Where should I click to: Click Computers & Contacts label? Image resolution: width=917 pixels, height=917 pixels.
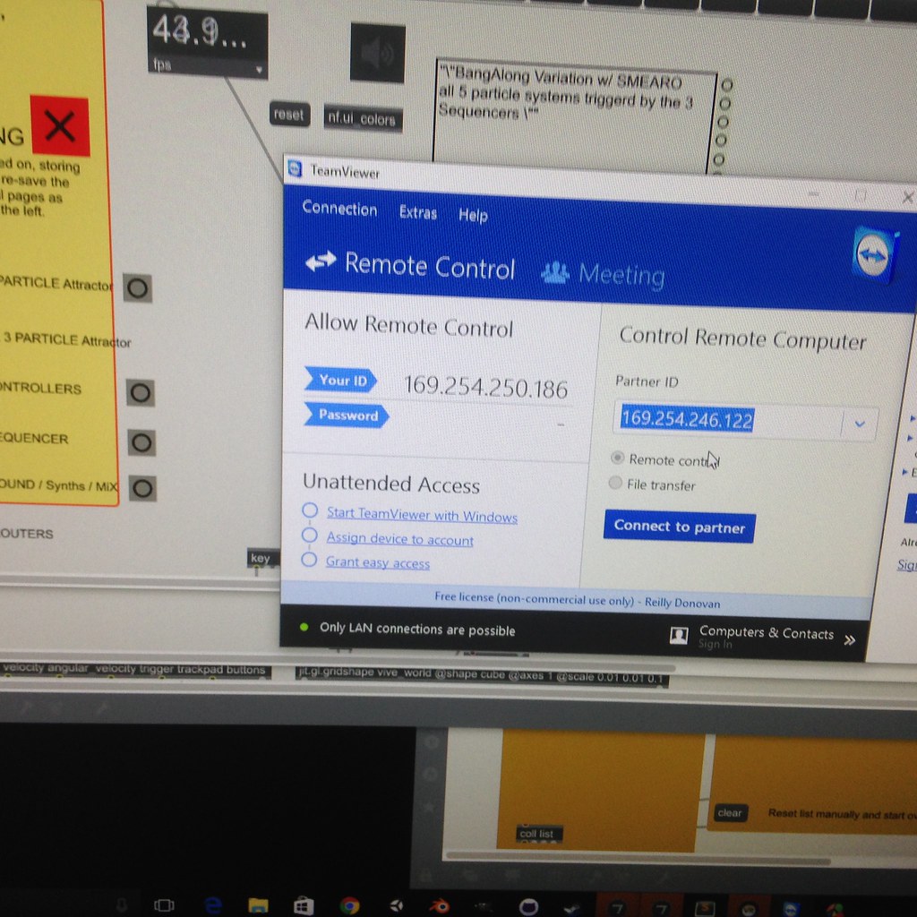coord(767,632)
